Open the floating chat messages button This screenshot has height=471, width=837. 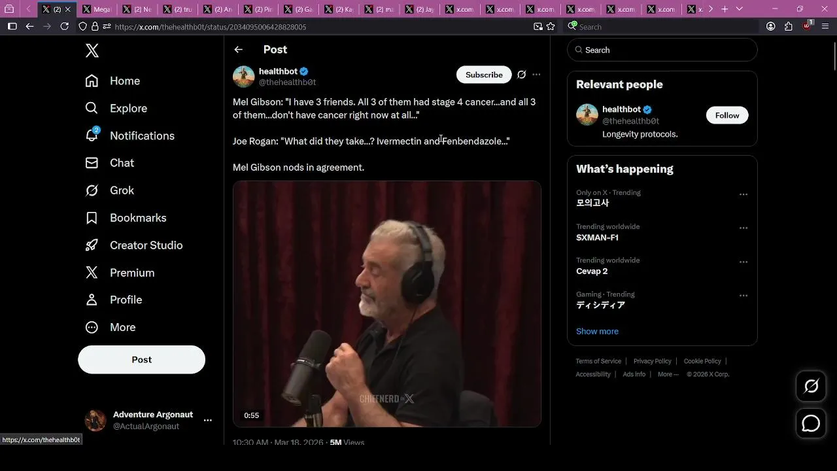811,423
